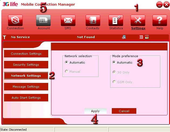Click the arrow status icon beside the envelope

(141, 37)
